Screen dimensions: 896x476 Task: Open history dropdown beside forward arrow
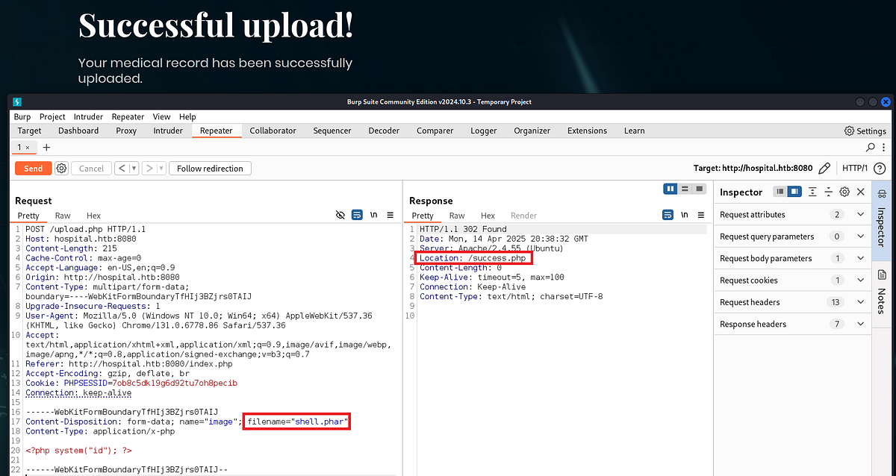point(160,169)
